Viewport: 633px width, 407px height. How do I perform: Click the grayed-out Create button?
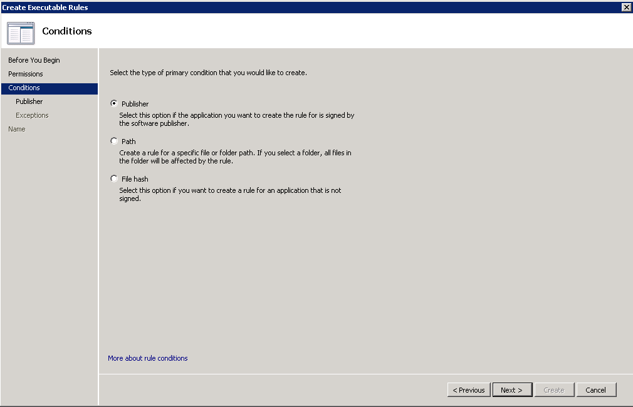tap(553, 390)
